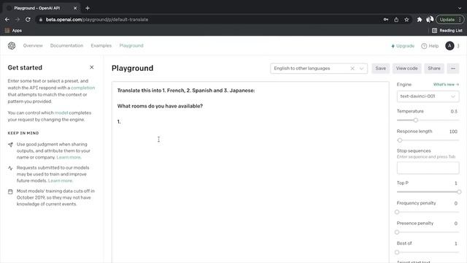This screenshot has height=263, width=467.
Task: Click the profile avatar next to Update
Action: coord(430,20)
